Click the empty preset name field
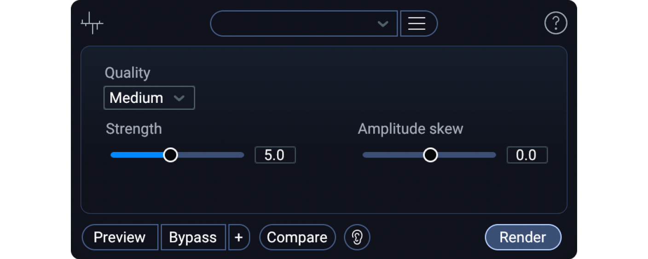 point(295,23)
